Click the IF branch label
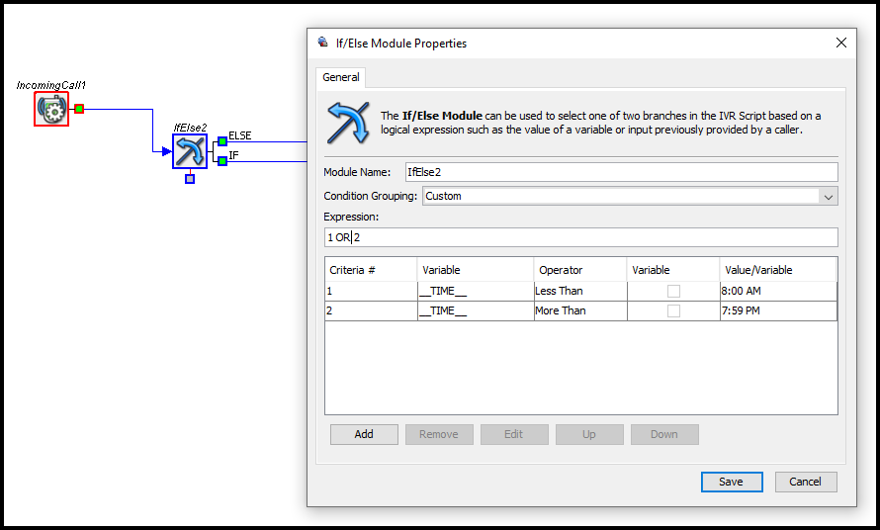 [x=233, y=155]
